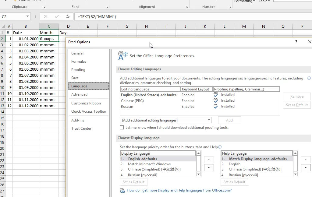Click the Insert Function fx icon

tap(68, 16)
